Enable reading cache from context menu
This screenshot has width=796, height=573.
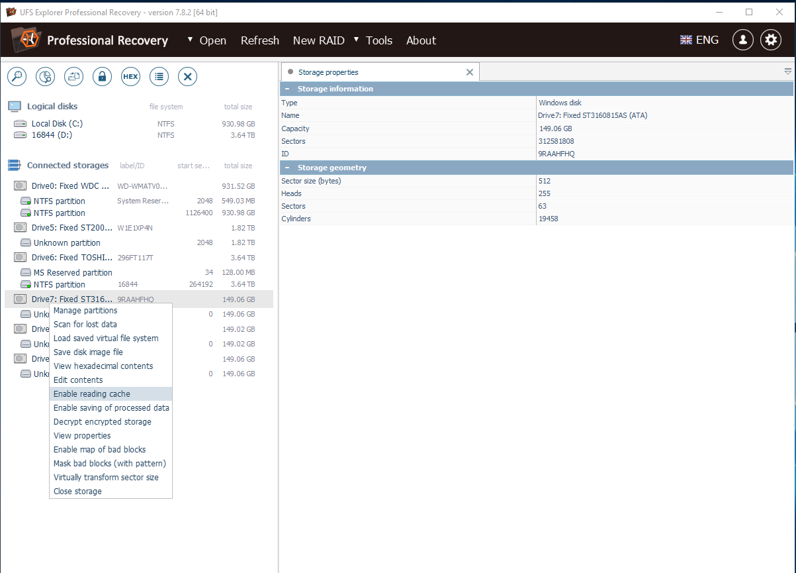coord(91,393)
